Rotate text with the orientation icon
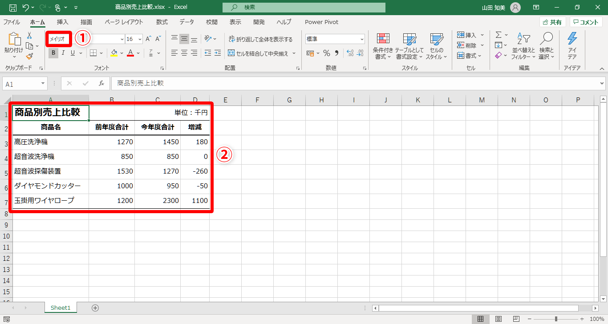 pyautogui.click(x=207, y=39)
